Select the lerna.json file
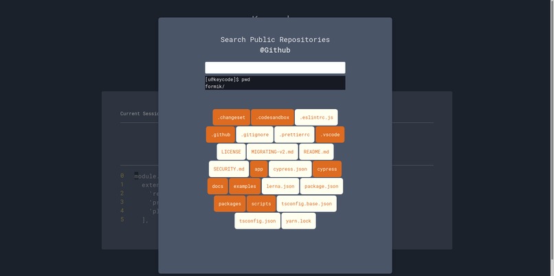Screen dimensions: 554x276 tap(280, 186)
